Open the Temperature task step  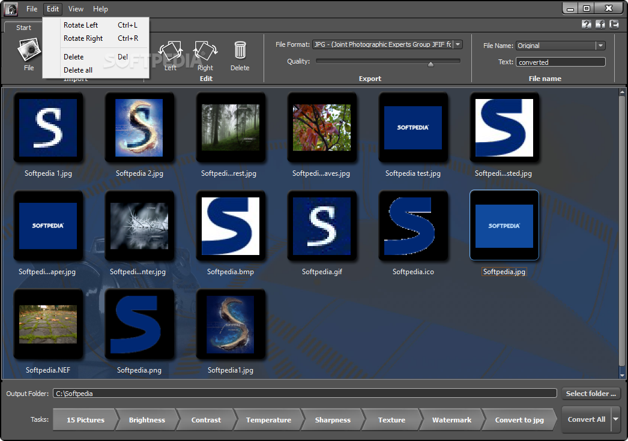coord(268,420)
